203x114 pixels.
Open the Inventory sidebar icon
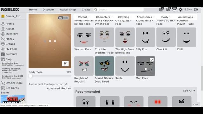click(x=3, y=34)
